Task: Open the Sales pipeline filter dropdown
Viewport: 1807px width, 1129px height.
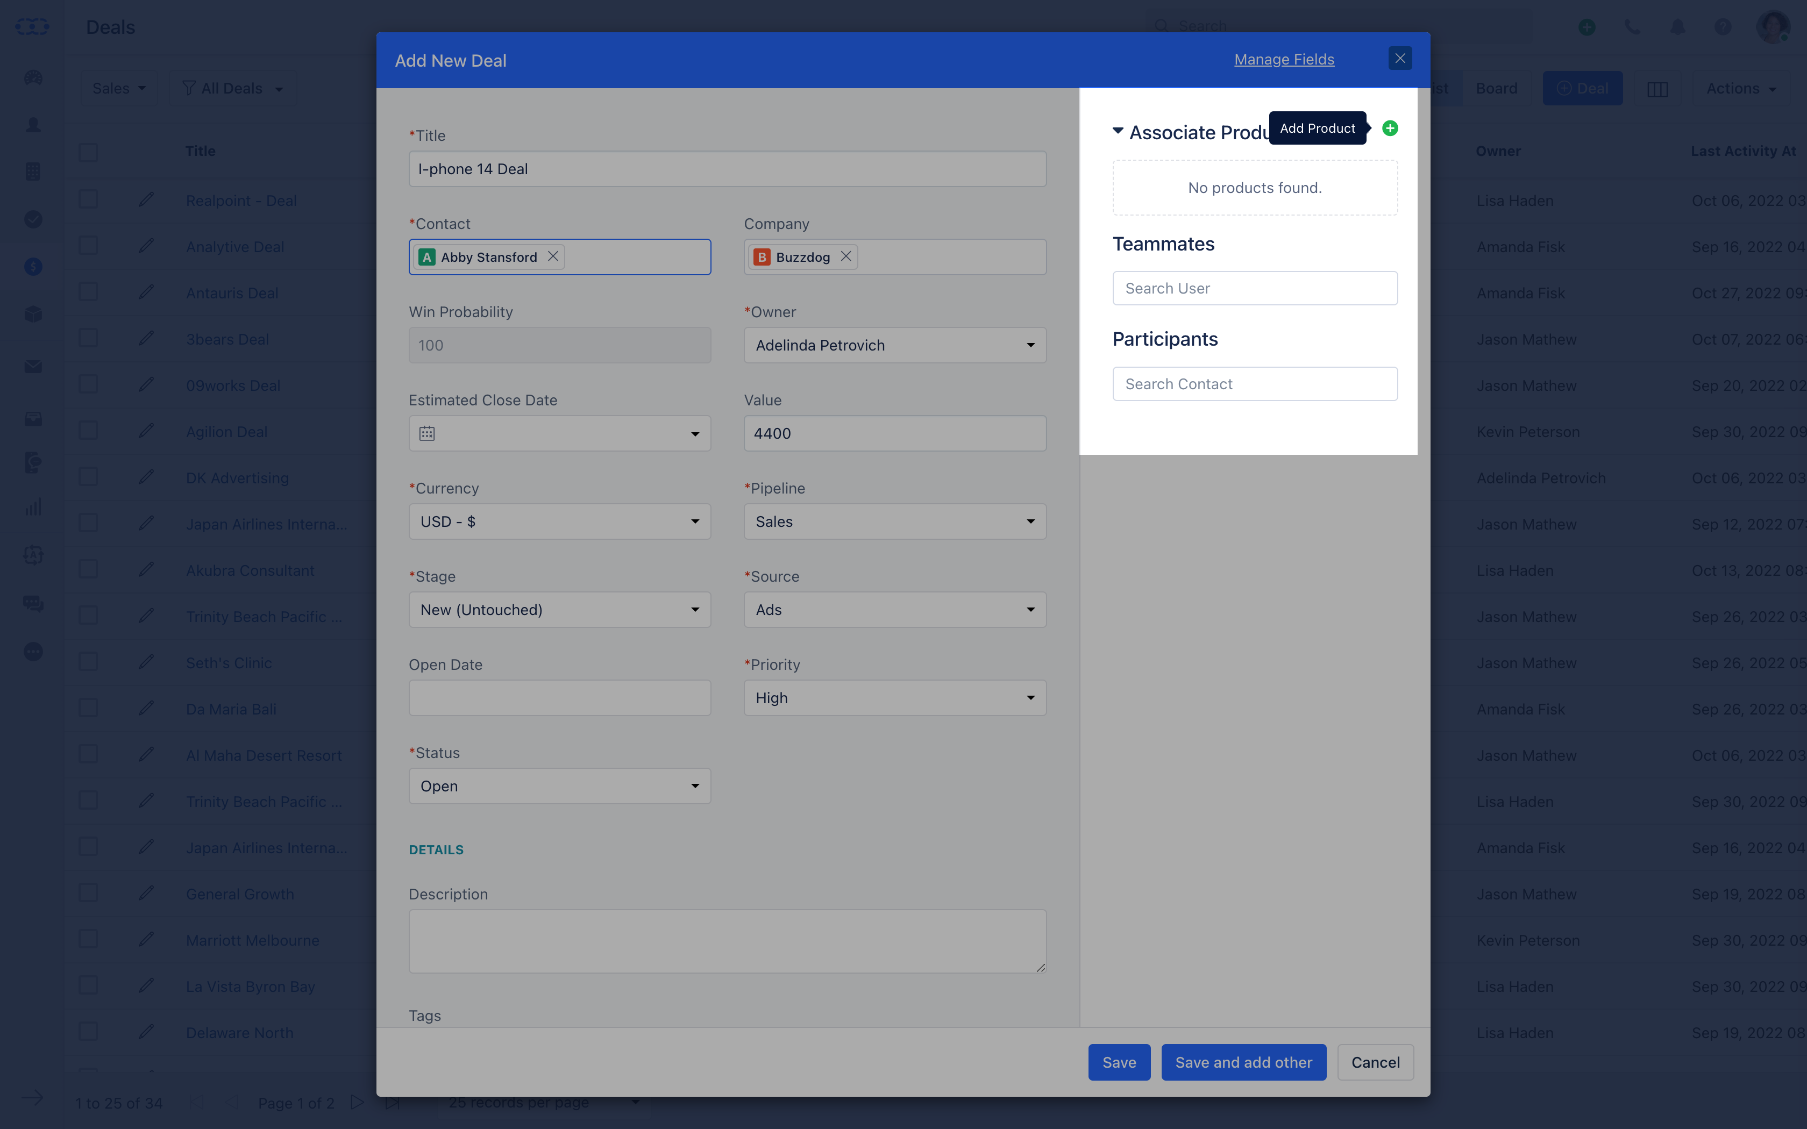Action: click(119, 89)
